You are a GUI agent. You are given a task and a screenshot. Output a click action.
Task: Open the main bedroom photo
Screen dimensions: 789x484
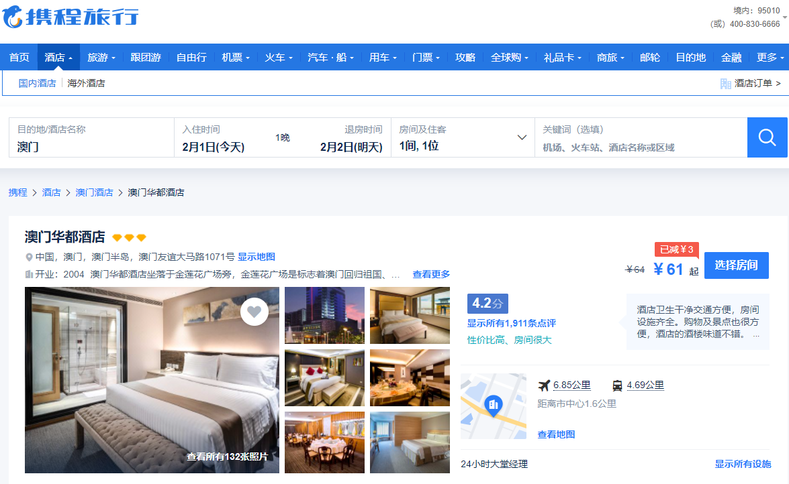coord(152,380)
